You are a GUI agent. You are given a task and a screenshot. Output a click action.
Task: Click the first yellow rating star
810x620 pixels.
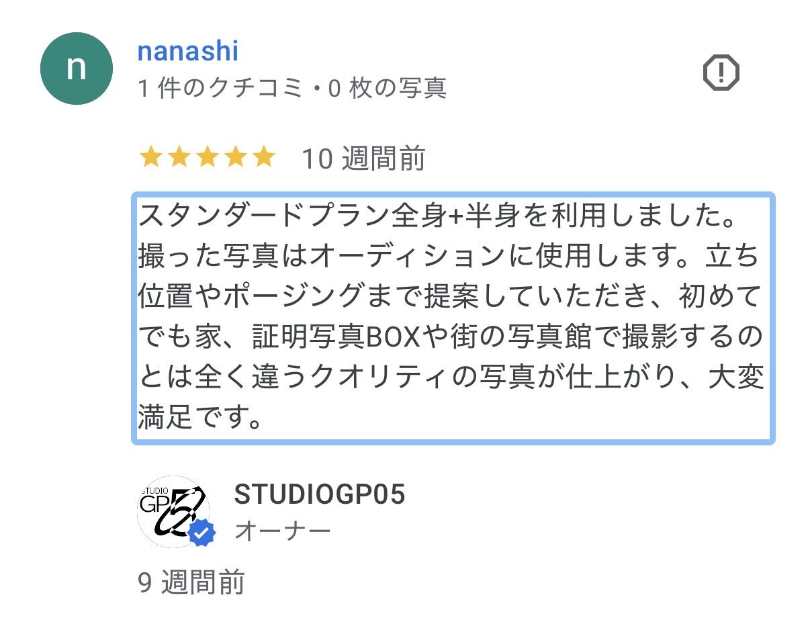pos(150,159)
